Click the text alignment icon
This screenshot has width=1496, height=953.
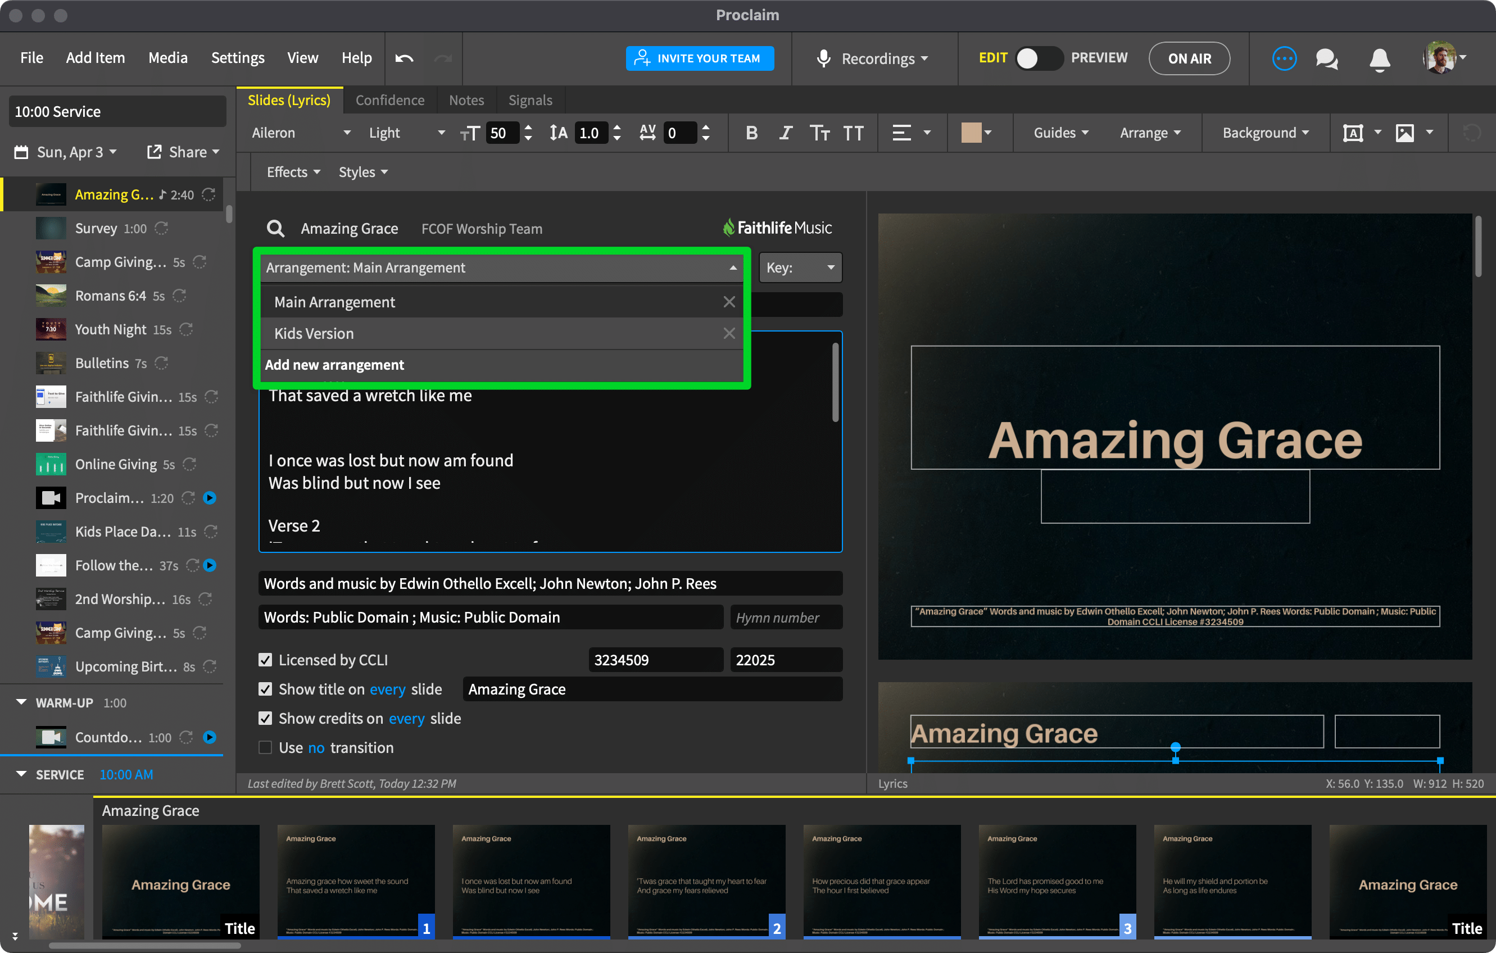(901, 132)
